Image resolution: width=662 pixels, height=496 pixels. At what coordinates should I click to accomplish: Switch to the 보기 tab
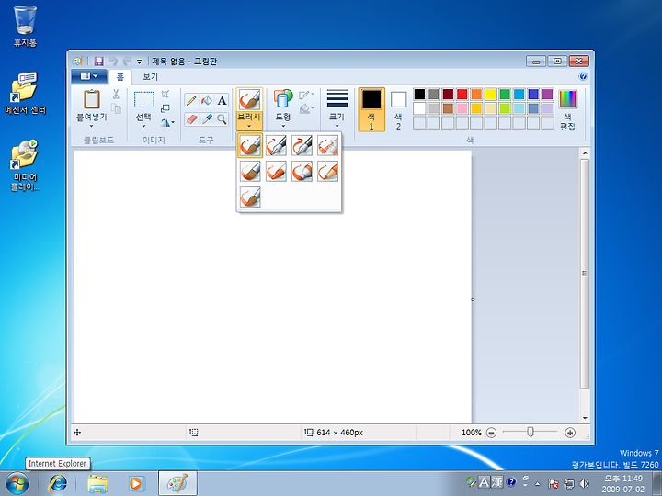(150, 77)
